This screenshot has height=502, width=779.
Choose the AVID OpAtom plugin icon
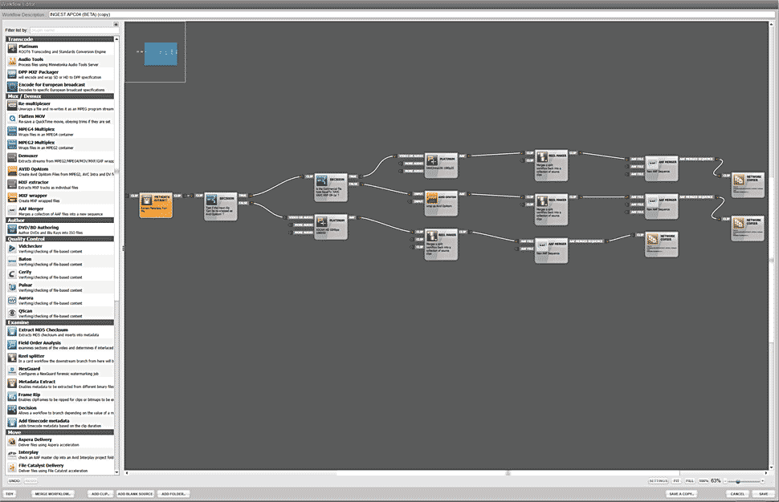point(12,169)
